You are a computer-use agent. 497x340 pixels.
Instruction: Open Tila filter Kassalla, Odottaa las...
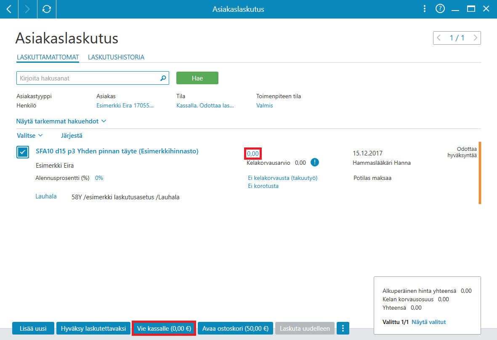coord(205,105)
